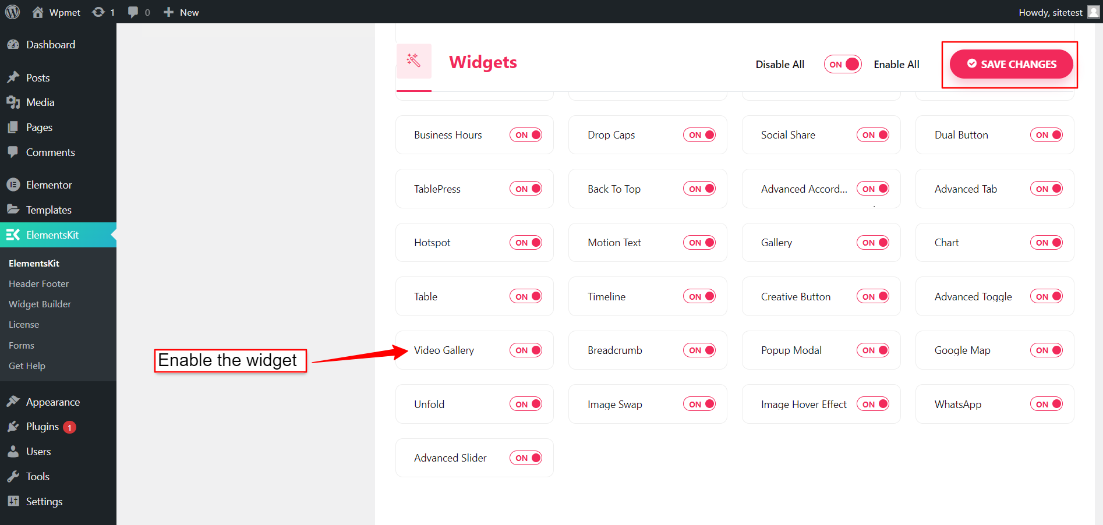This screenshot has height=525, width=1103.
Task: Toggle the Video Gallery widget switch
Action: tap(526, 350)
